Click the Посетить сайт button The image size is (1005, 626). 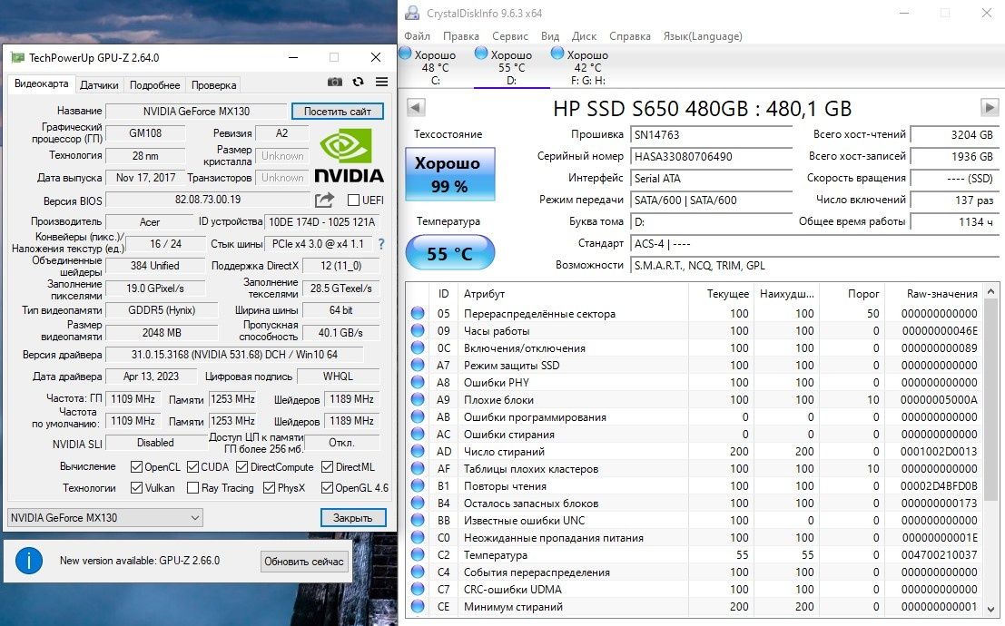(337, 111)
